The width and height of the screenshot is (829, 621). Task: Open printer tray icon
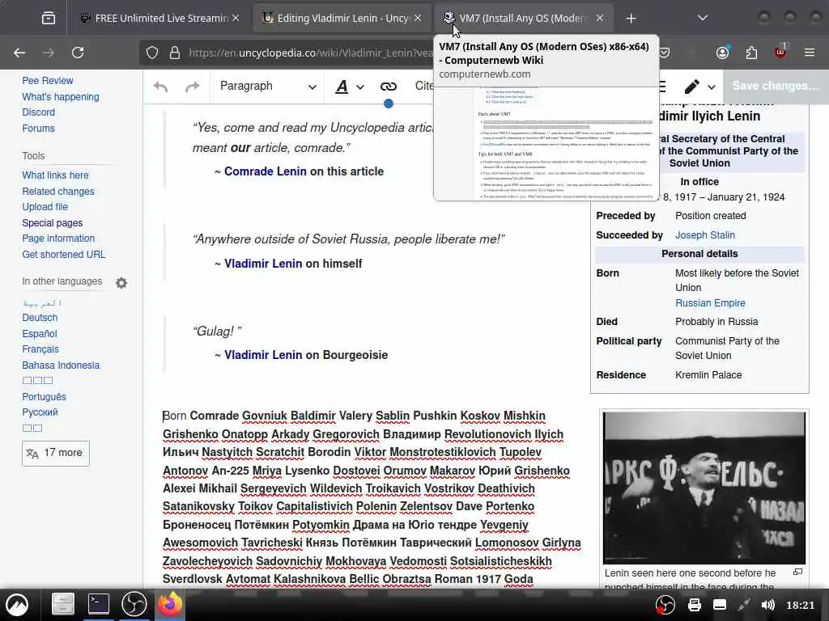click(x=695, y=605)
